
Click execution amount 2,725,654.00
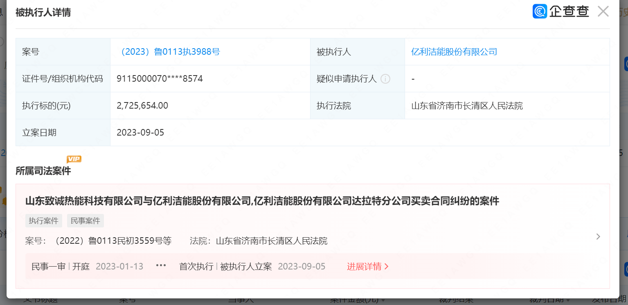(142, 106)
